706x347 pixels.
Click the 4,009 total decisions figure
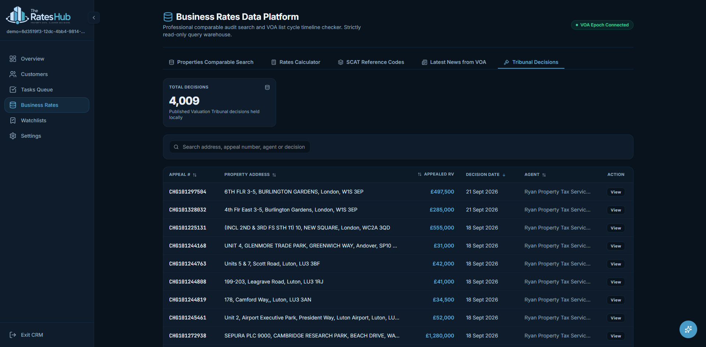point(184,101)
